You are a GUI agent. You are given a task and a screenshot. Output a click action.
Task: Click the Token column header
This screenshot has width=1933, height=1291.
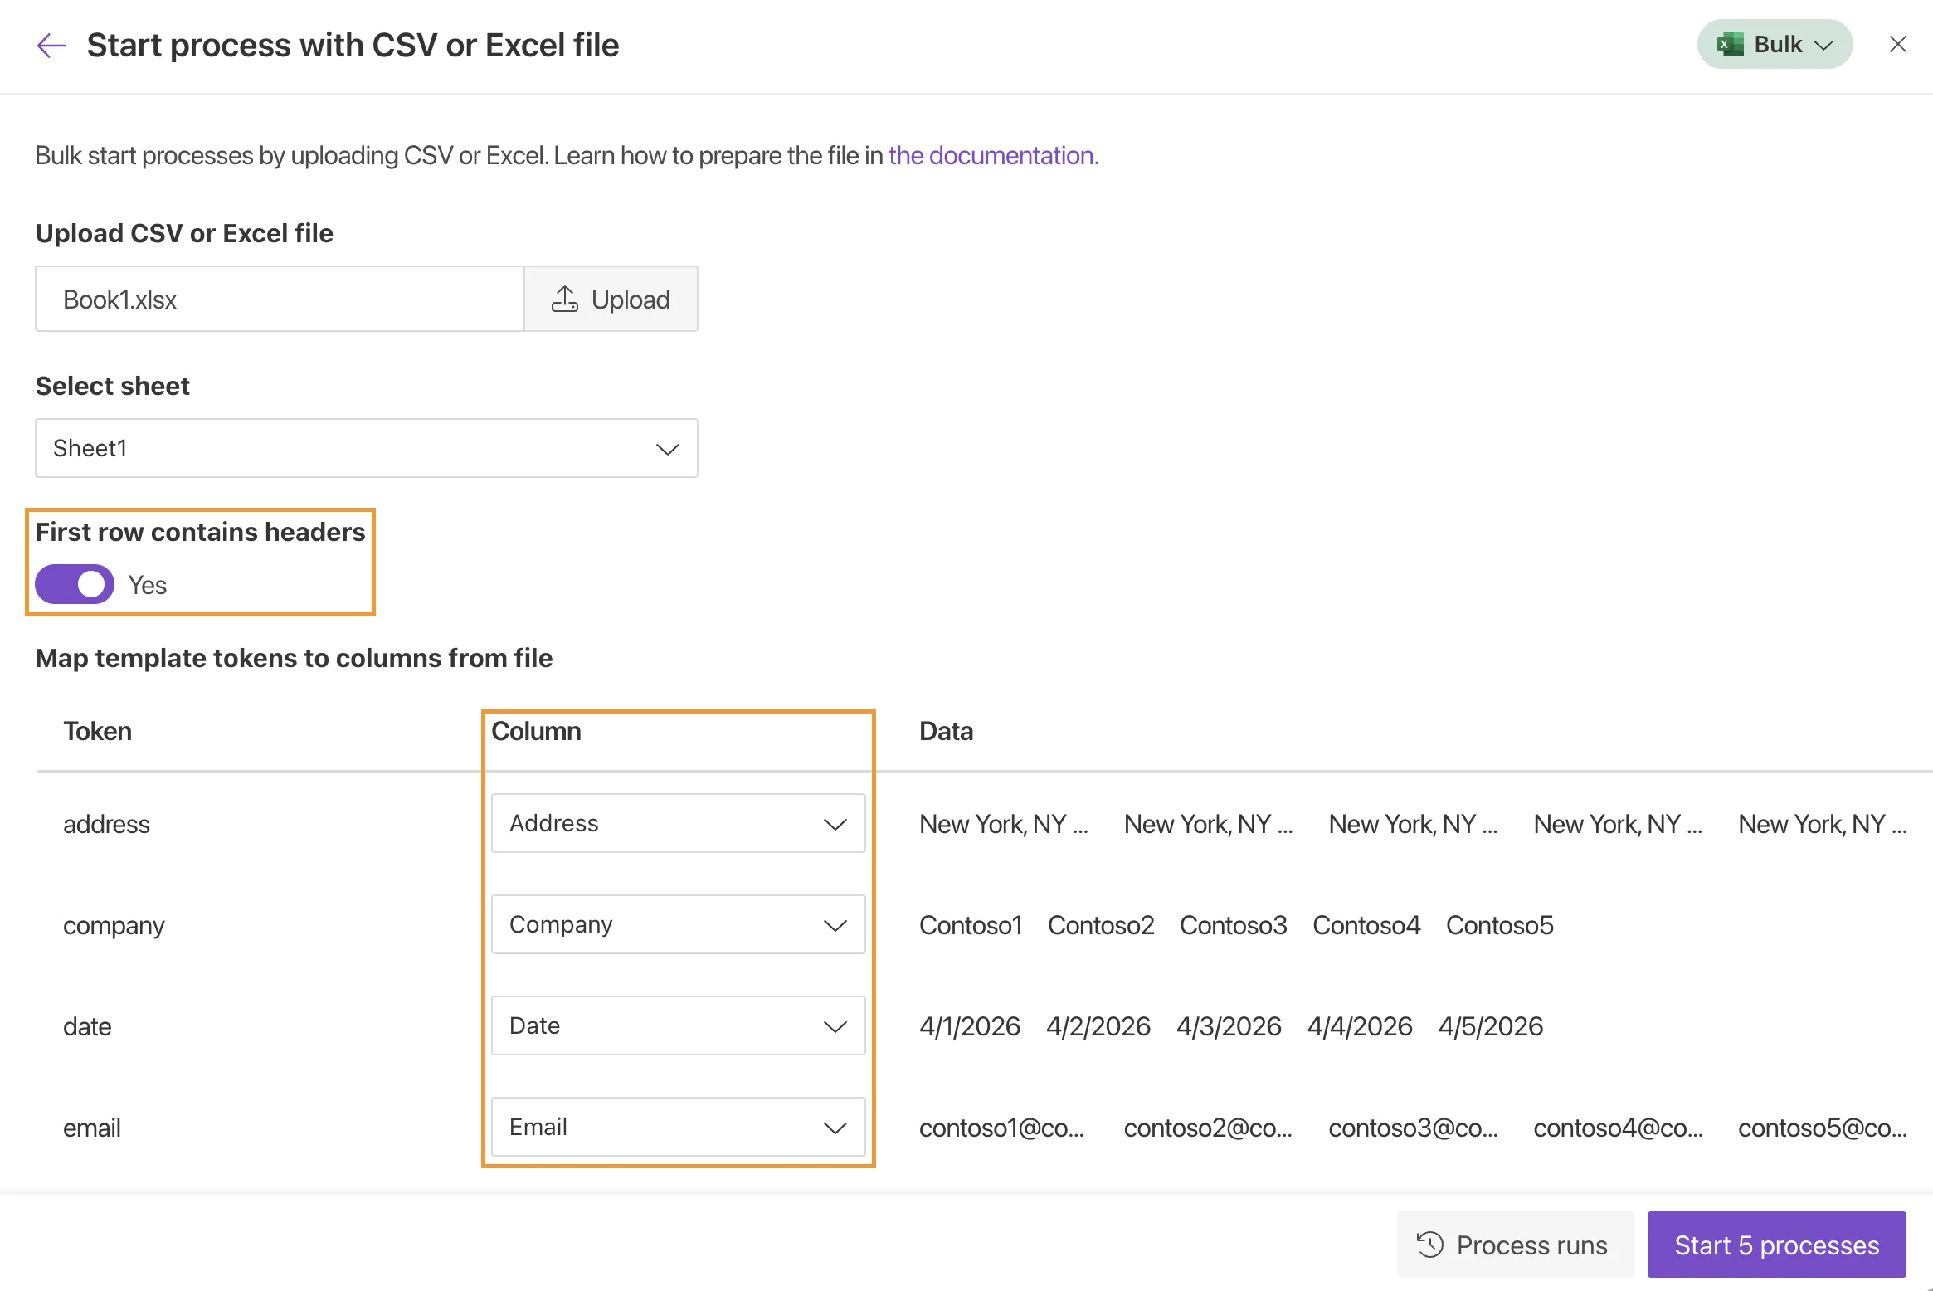[97, 731]
